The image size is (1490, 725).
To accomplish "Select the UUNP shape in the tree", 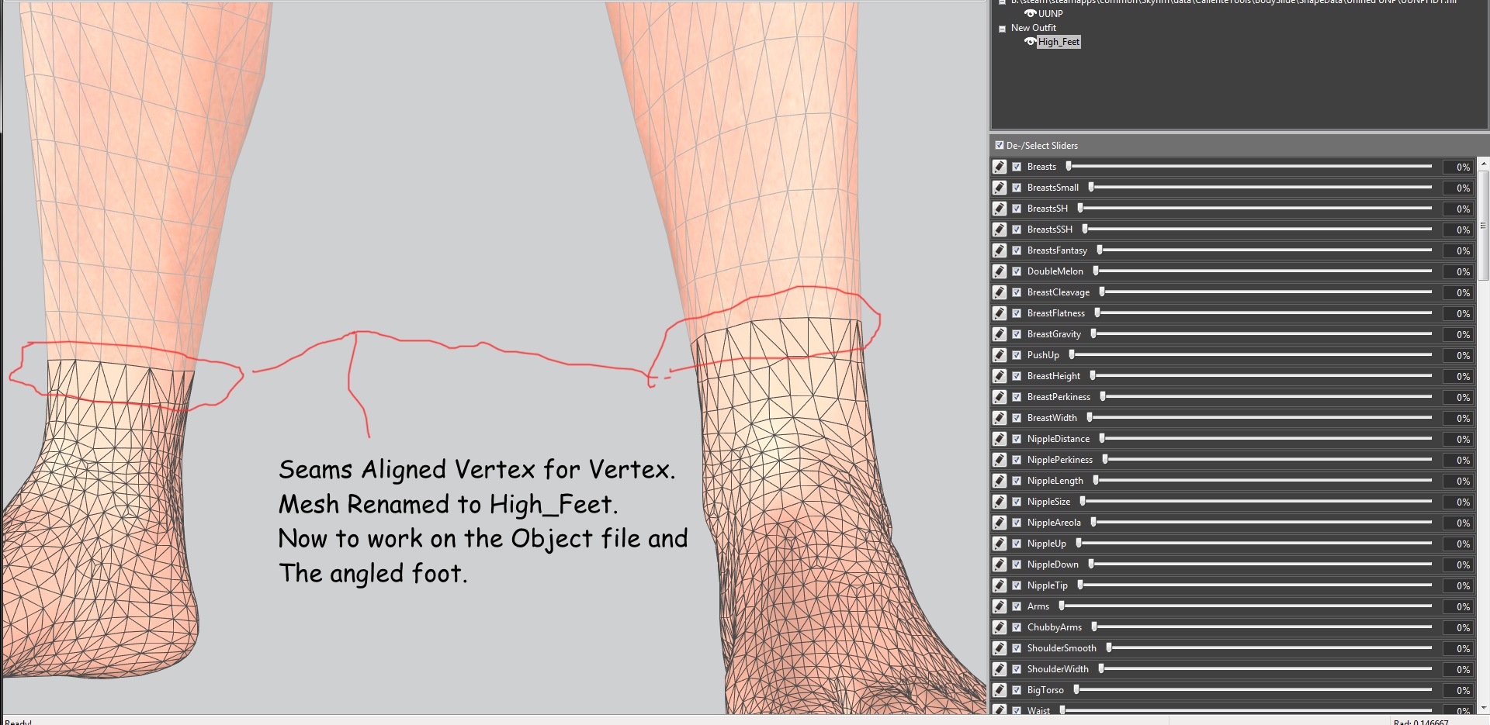I will click(x=1051, y=13).
